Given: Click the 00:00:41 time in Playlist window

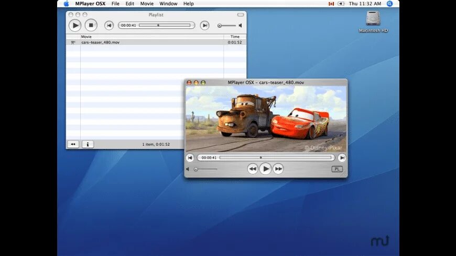Looking at the screenshot, I should pyautogui.click(x=128, y=26).
